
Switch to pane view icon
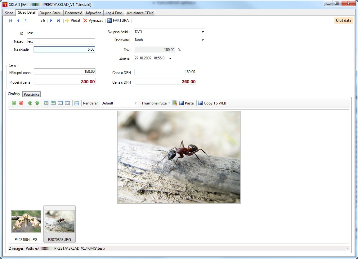pyautogui.click(x=60, y=103)
